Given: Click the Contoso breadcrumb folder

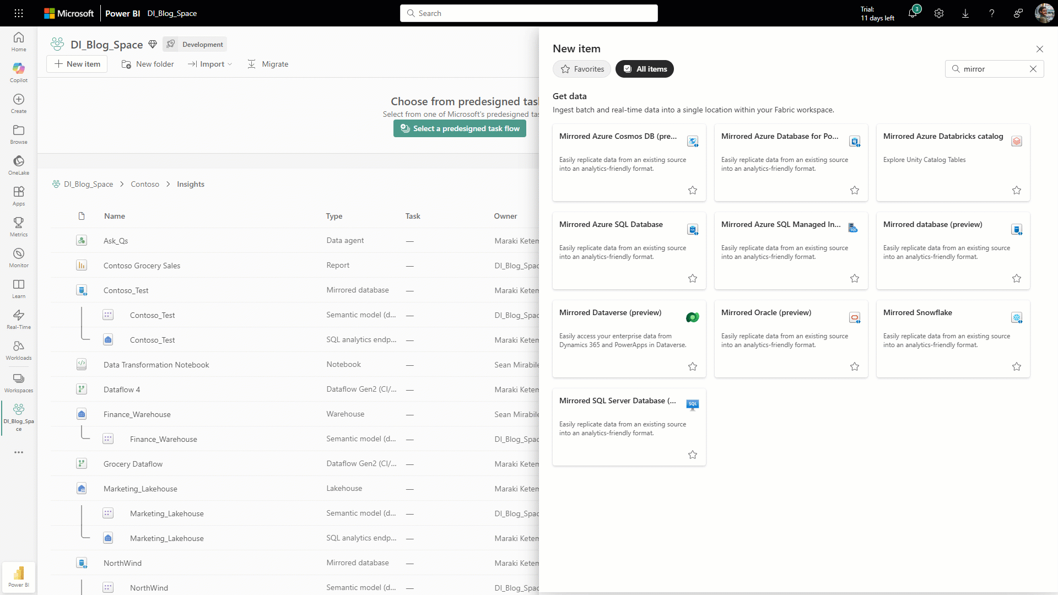Looking at the screenshot, I should (145, 184).
